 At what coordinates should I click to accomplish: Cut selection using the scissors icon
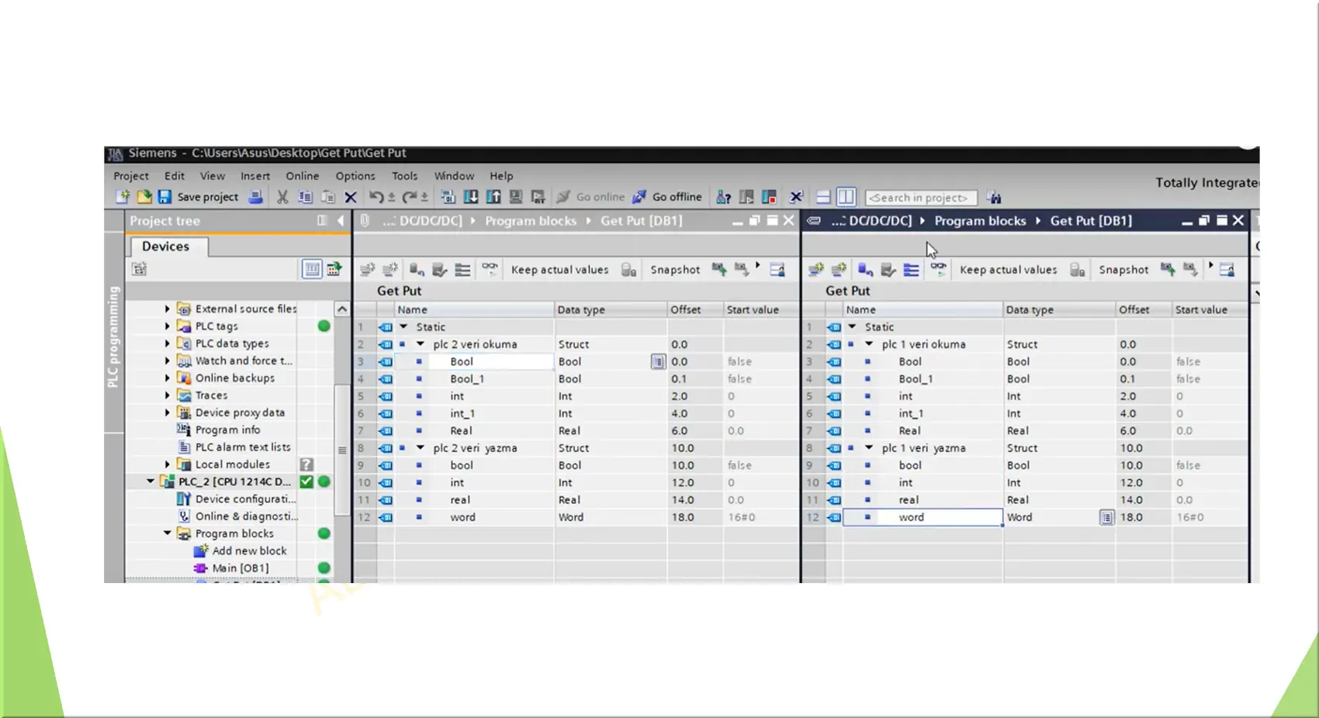tap(282, 197)
